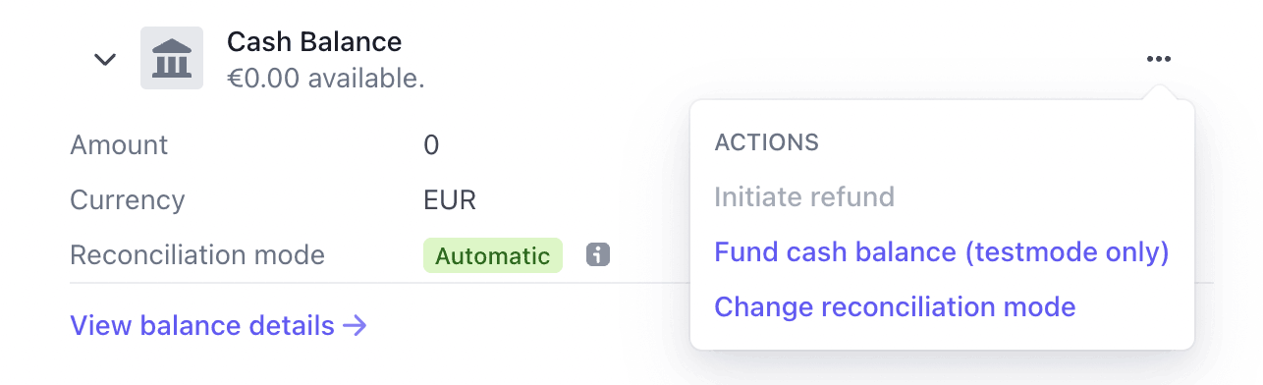Click the Reconciliation mode label
The height and width of the screenshot is (385, 1263).
[197, 255]
